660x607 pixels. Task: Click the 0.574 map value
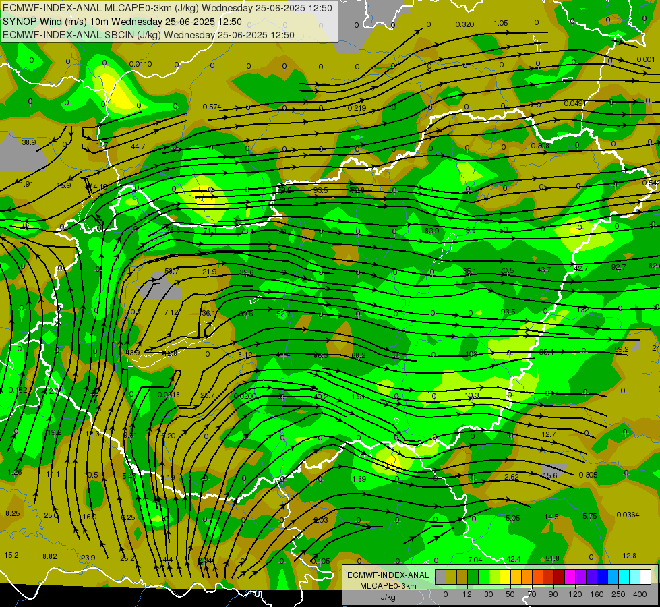pyautogui.click(x=212, y=107)
